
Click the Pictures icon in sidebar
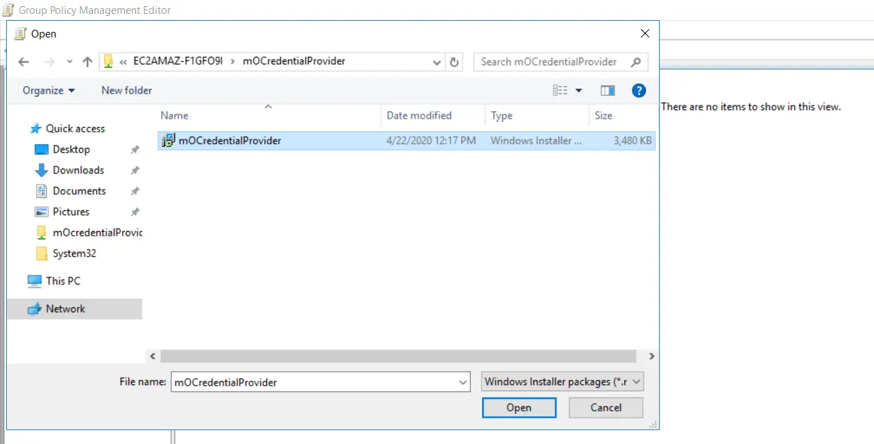click(42, 212)
